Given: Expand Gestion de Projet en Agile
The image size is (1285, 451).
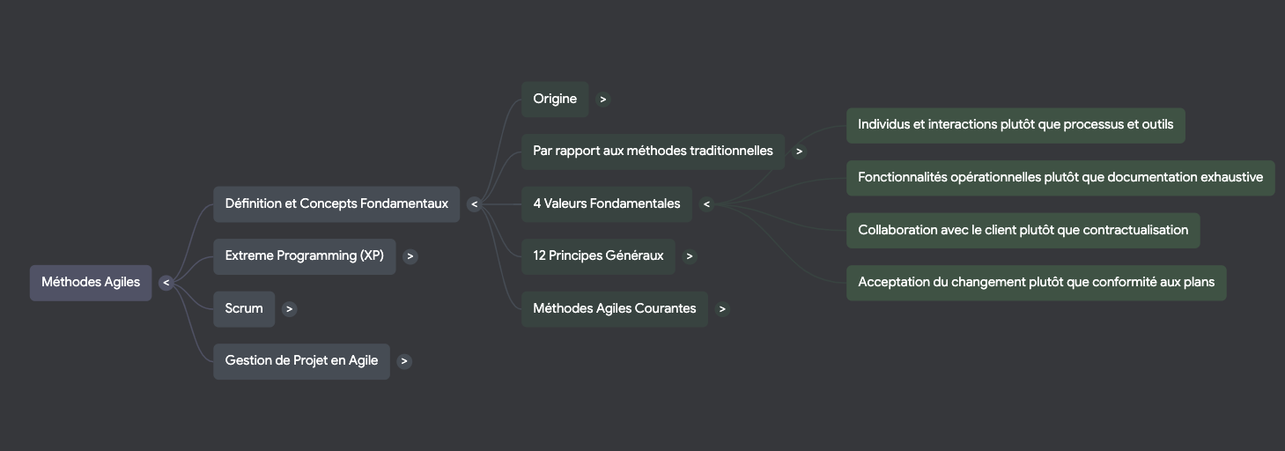Looking at the screenshot, I should click(x=403, y=361).
